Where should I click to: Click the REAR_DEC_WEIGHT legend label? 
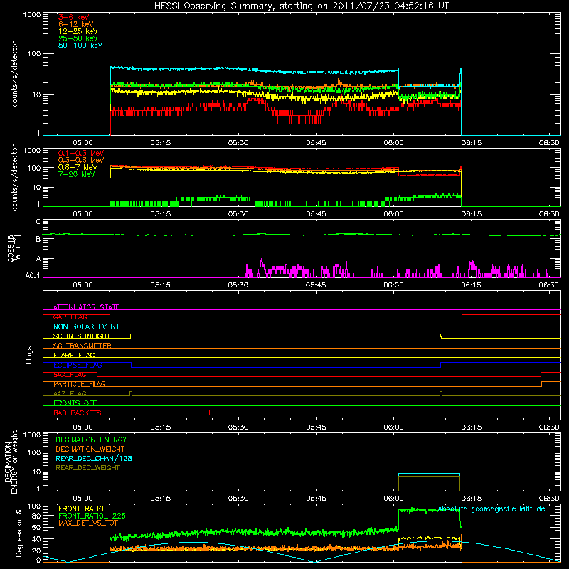[x=87, y=468]
